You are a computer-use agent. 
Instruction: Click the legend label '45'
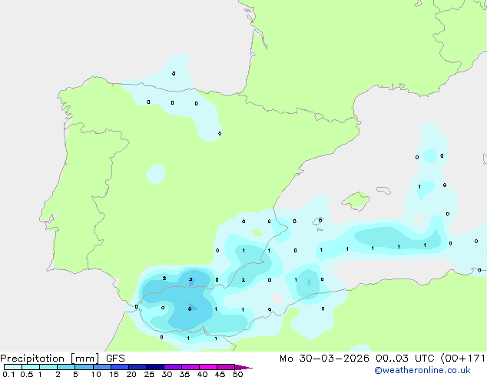pos(220,374)
